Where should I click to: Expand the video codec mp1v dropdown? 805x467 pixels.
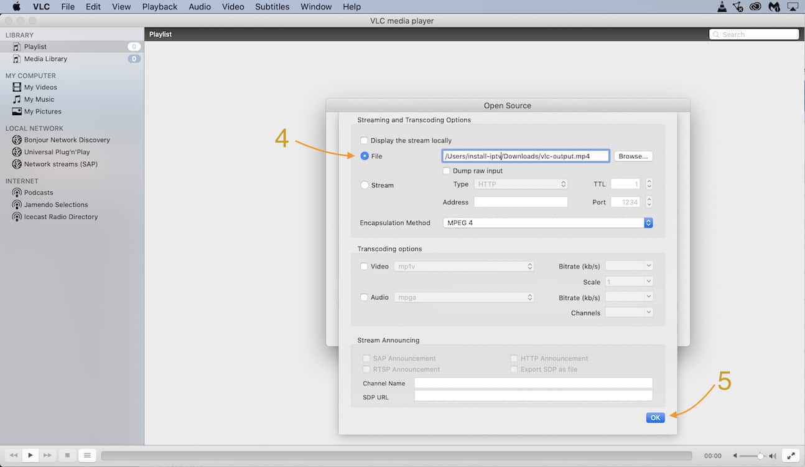click(x=463, y=267)
